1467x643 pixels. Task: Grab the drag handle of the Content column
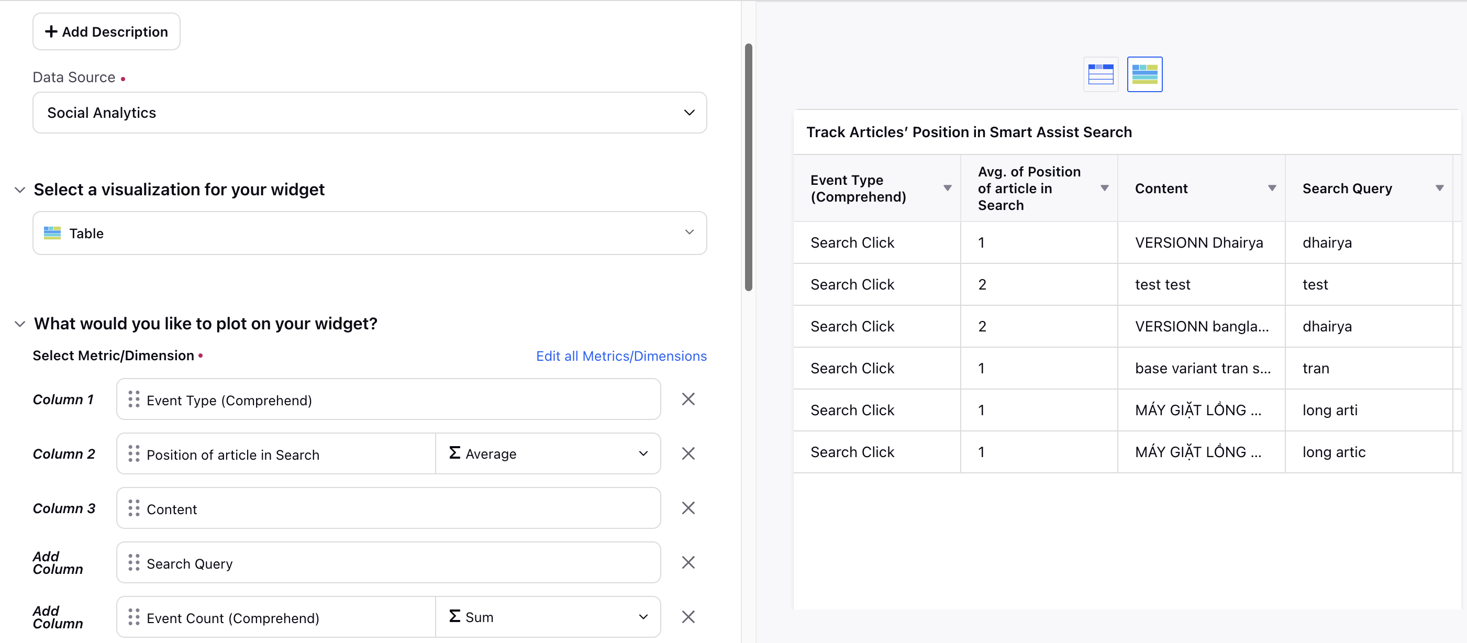coord(134,508)
